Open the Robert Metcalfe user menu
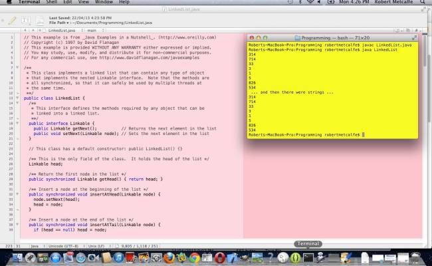 [393, 2]
